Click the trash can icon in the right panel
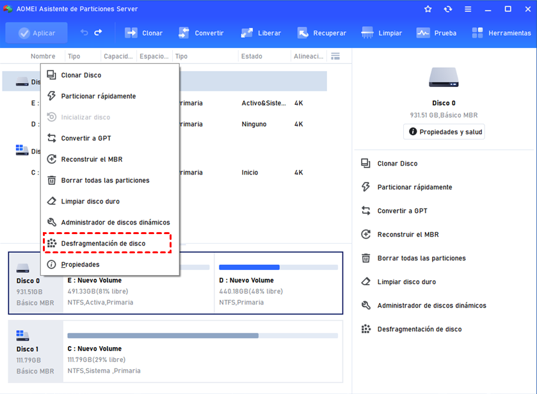537x394 pixels. 365,258
